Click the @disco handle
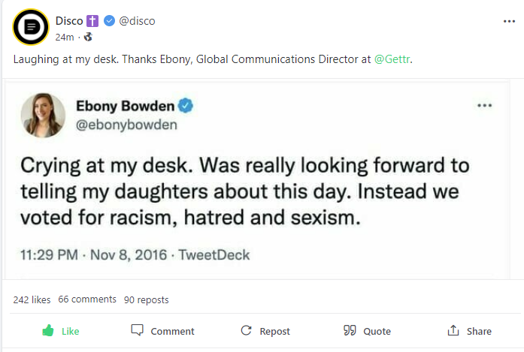The image size is (524, 352). pos(137,21)
